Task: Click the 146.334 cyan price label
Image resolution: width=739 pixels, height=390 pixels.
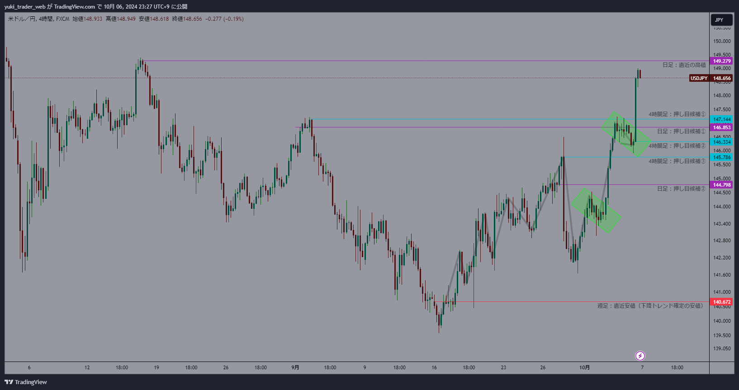Action: pyautogui.click(x=722, y=142)
